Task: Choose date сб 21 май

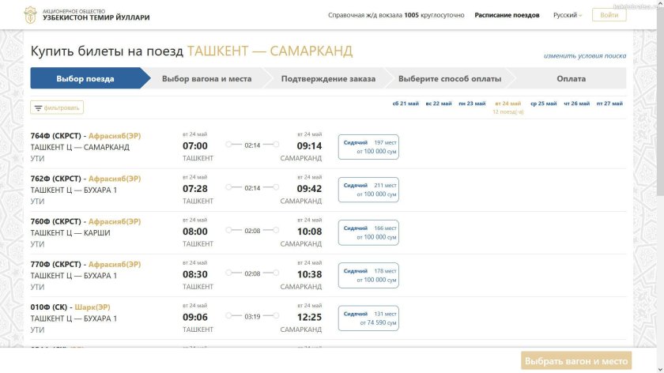Action: point(406,104)
